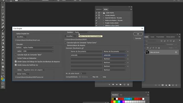The height and width of the screenshot is (103, 183).
Task: Select the Crop tool
Action: pos(3,20)
